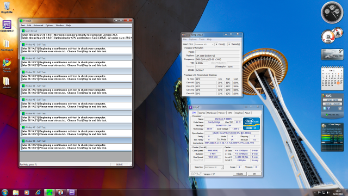Open the processor Selection dropdown in CPU-Z
Screen dimensions: 348x196
coord(214,167)
